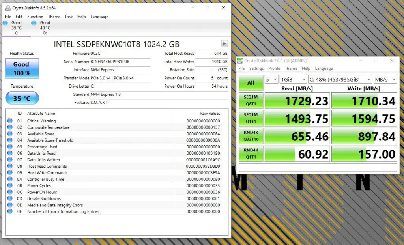Open the Help menu in CrystalDiskMark
Screen dimensions: 404x245
306,68
